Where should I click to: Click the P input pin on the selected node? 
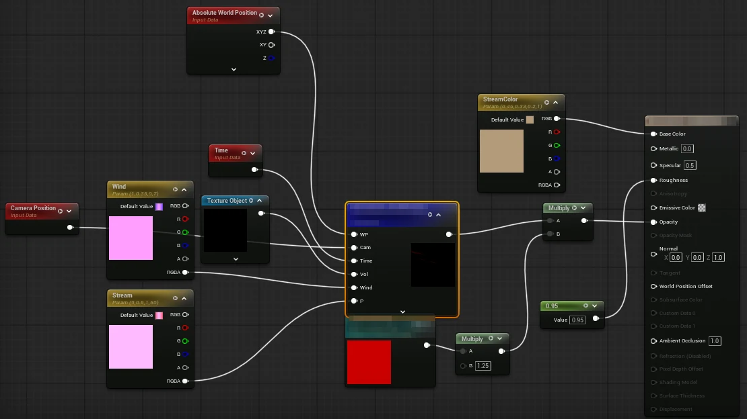coord(354,301)
